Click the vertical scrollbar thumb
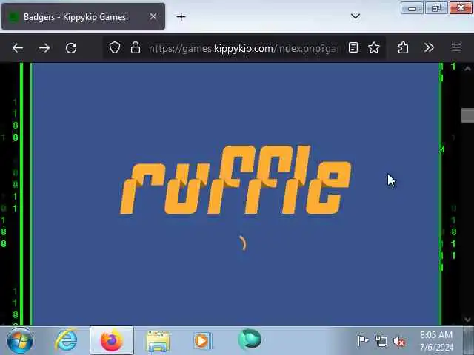The image size is (474, 355). (467, 115)
